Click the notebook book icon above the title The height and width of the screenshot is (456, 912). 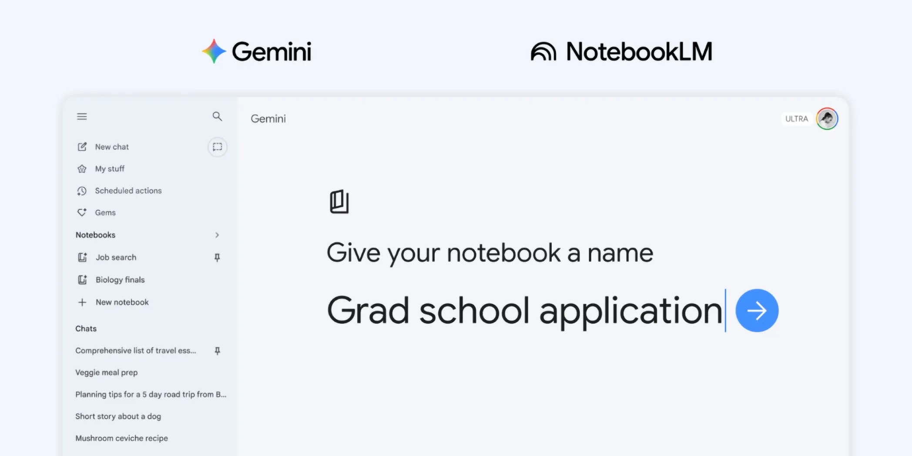pos(340,201)
